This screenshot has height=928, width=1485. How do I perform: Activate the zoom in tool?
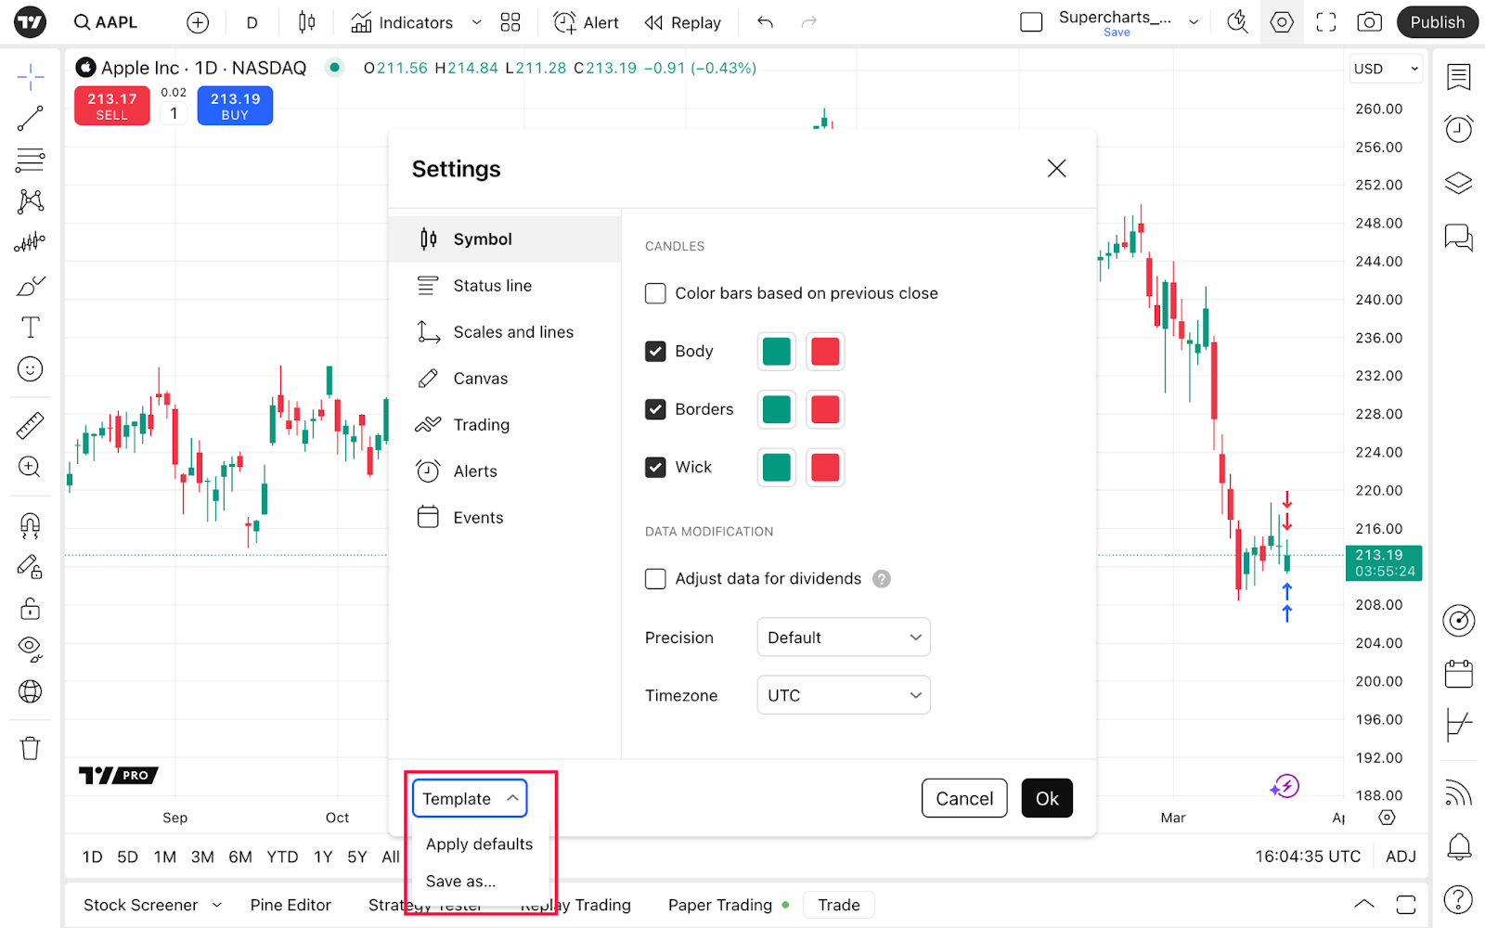[x=31, y=467]
